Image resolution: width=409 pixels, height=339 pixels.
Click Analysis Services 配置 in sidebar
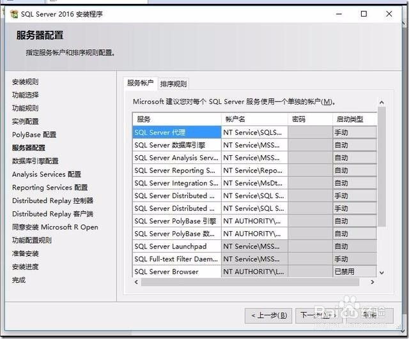click(47, 174)
